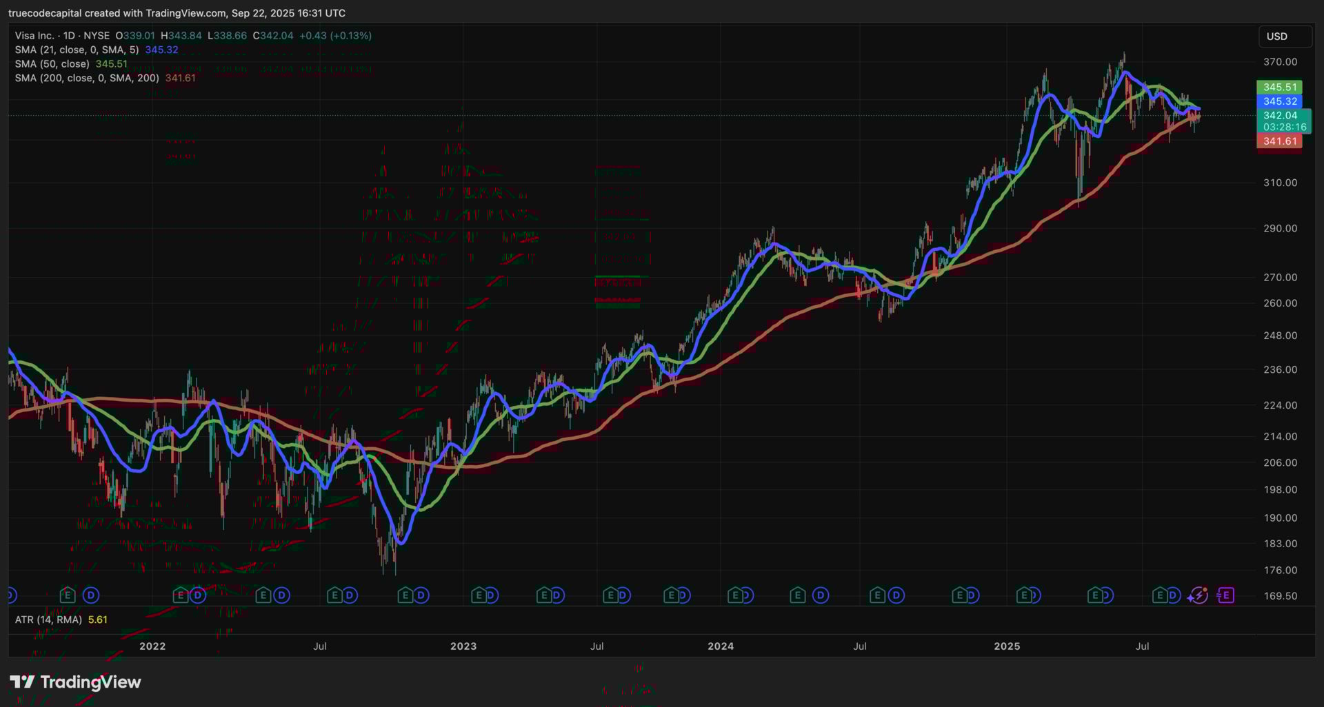
Task: Show the August 2025 dividend marker
Action: click(1173, 595)
